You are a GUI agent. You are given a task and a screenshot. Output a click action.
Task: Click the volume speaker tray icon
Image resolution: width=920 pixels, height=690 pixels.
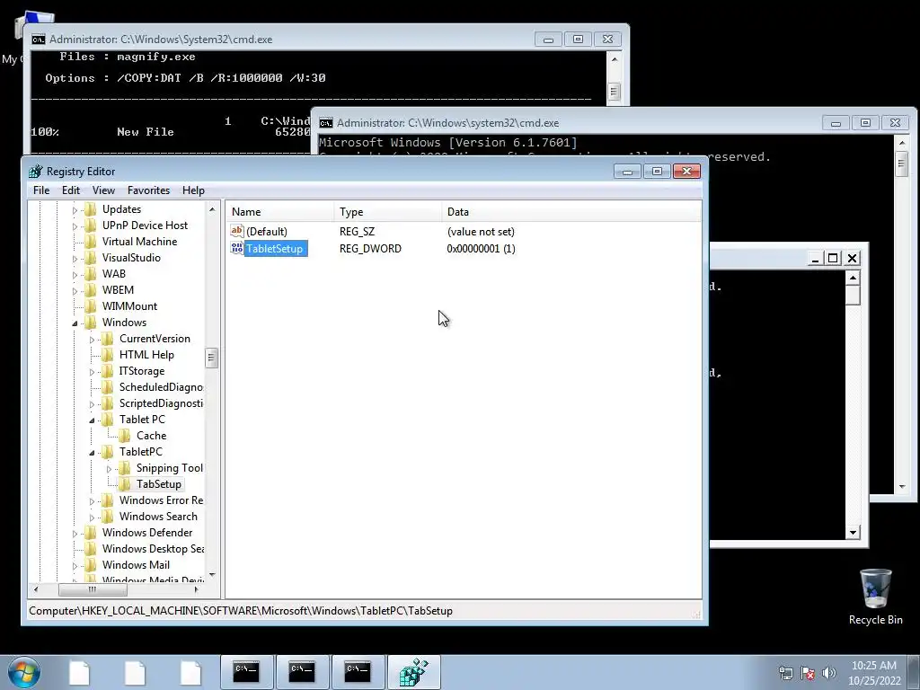pyautogui.click(x=829, y=673)
